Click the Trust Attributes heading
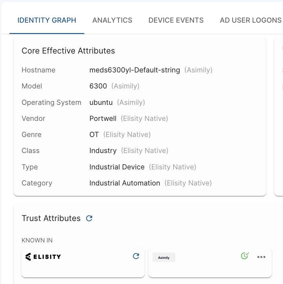 pos(51,218)
